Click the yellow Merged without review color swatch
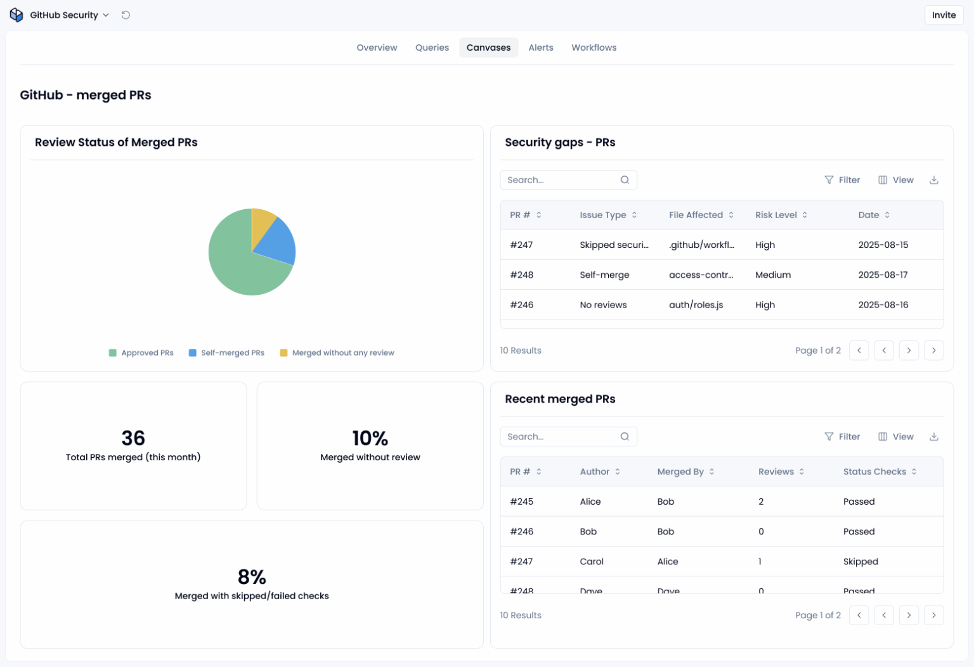The height and width of the screenshot is (667, 974). click(x=283, y=353)
